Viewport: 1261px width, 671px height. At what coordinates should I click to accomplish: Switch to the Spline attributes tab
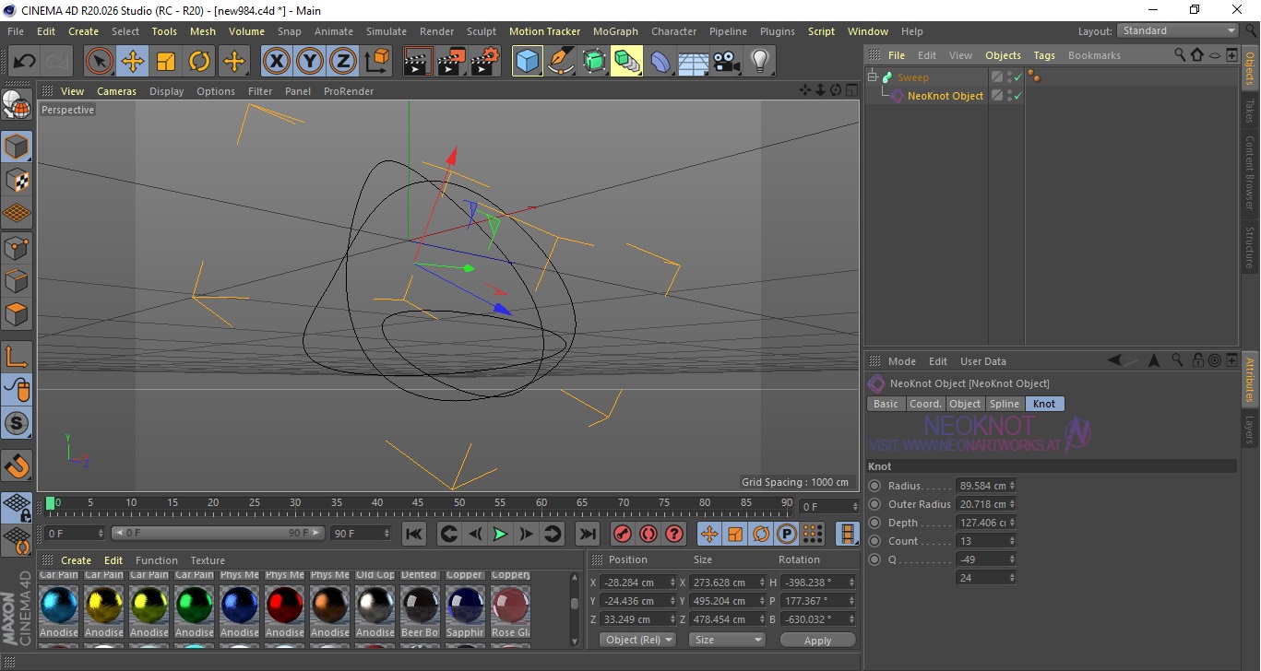pos(1004,404)
